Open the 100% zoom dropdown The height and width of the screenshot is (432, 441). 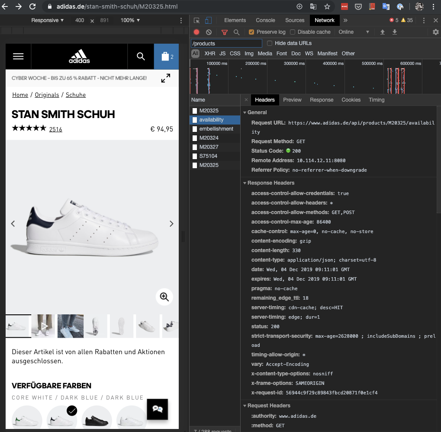pos(130,20)
